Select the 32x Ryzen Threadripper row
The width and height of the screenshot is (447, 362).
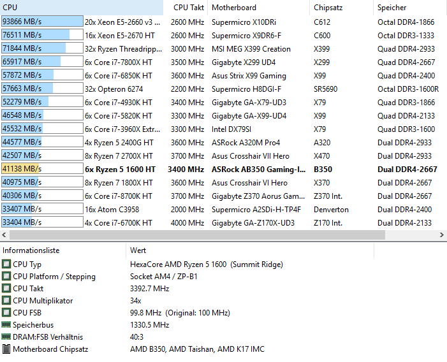(x=223, y=48)
